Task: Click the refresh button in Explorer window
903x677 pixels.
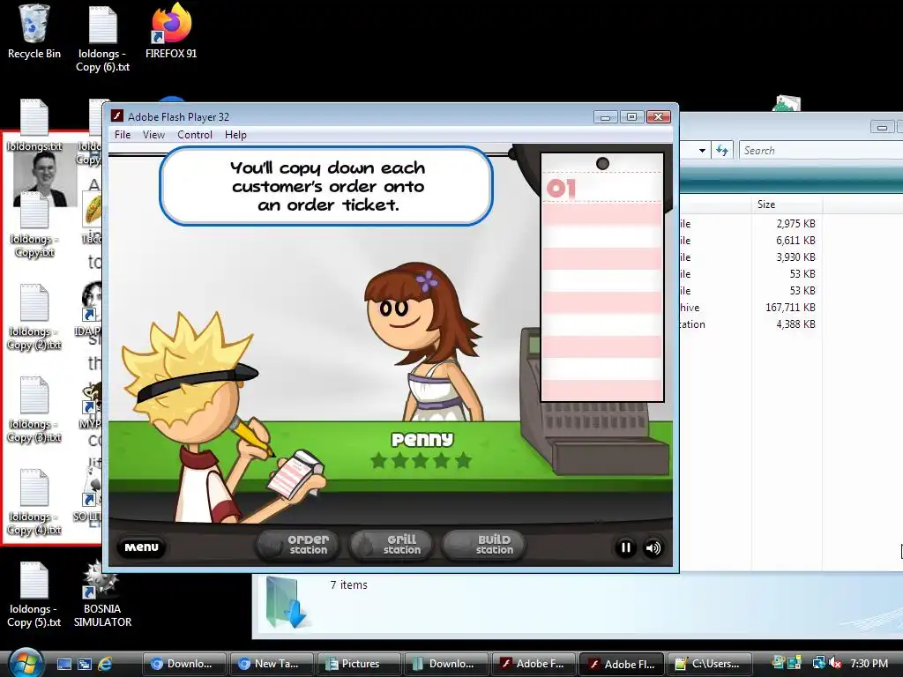Action: tap(722, 150)
